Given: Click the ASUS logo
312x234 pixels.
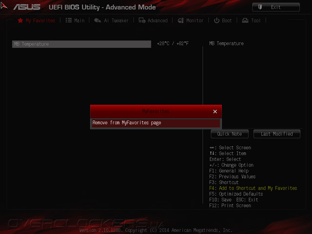Looking at the screenshot, I should coord(27,7).
